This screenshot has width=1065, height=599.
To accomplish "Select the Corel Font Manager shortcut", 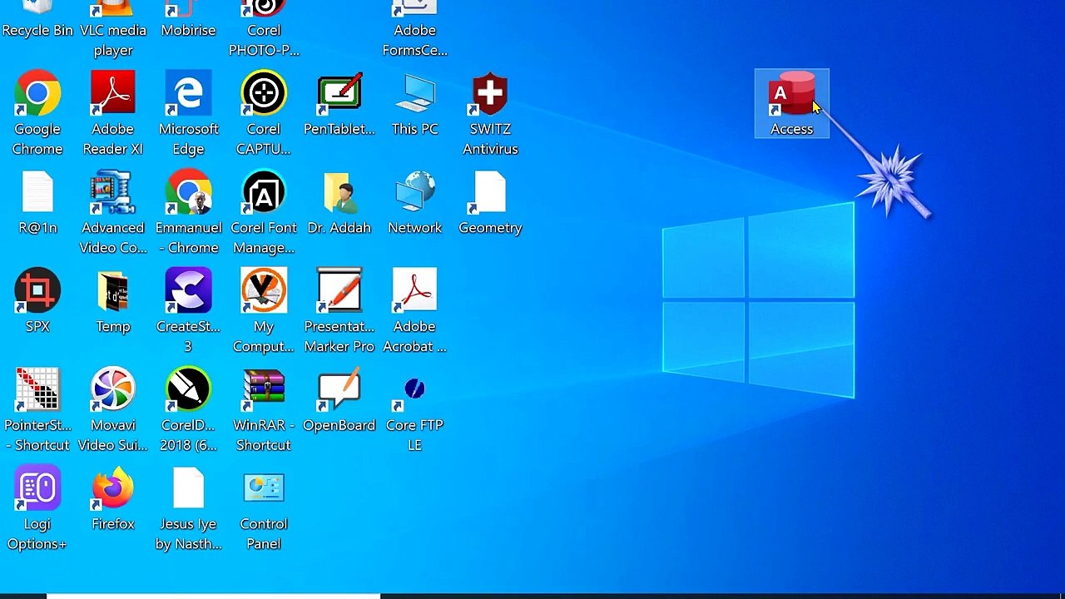I will pyautogui.click(x=264, y=213).
